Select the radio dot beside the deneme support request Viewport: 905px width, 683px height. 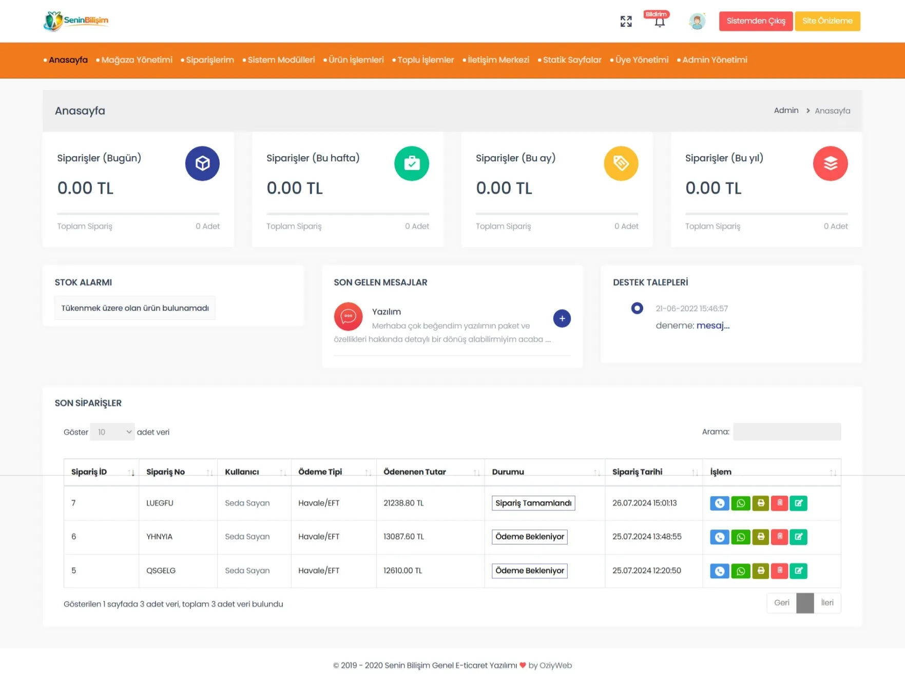tap(637, 308)
